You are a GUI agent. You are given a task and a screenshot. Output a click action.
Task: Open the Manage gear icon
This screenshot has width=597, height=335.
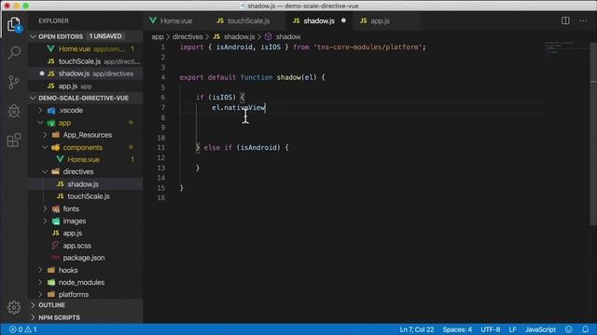tap(14, 307)
